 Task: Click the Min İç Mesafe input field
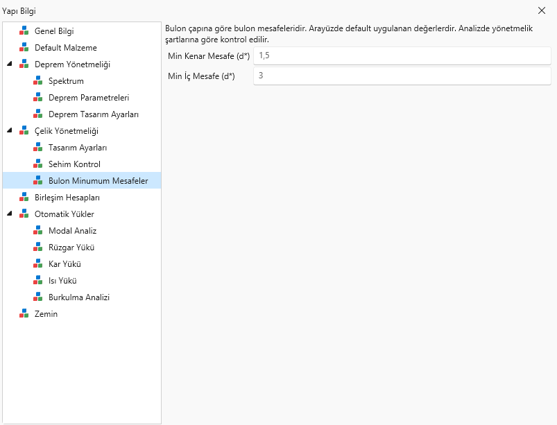click(402, 76)
